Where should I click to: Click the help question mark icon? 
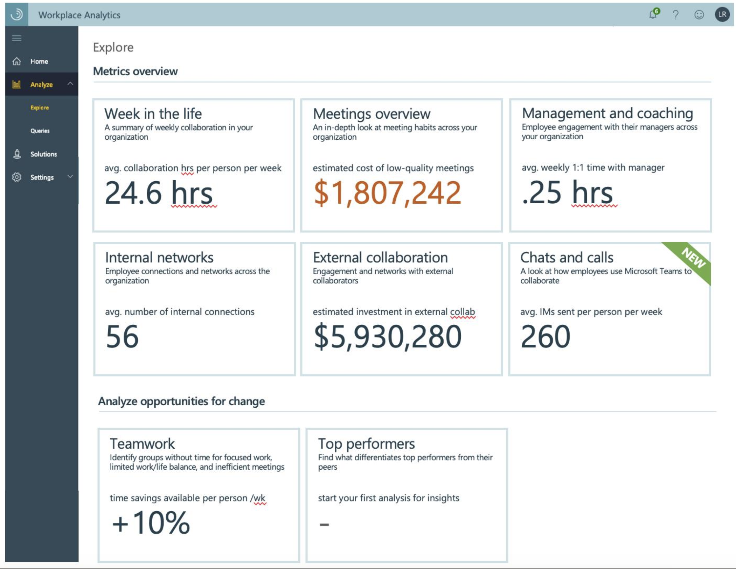tap(676, 14)
